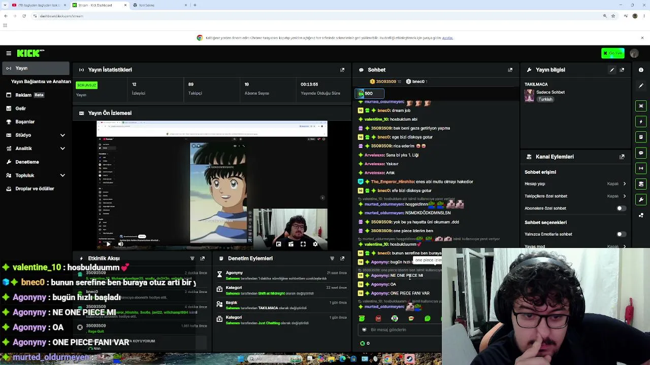The image size is (650, 365).
Task: Open Takipçilere özel sohbet setting chevron
Action: 625,196
